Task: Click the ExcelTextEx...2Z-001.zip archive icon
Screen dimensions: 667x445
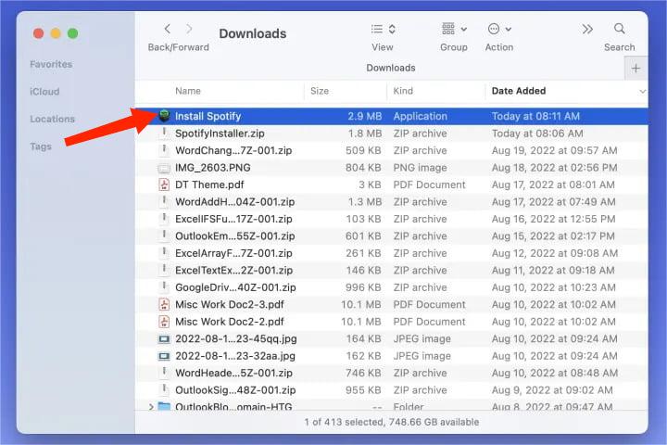Action: pos(164,270)
